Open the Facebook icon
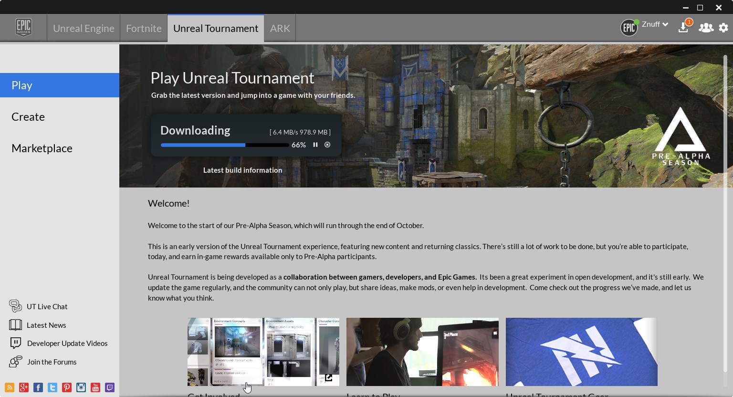This screenshot has width=733, height=397. pos(38,387)
